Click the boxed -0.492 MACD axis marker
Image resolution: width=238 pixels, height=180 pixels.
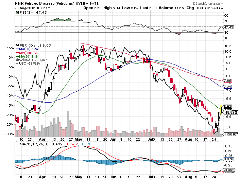pyautogui.click(x=228, y=170)
